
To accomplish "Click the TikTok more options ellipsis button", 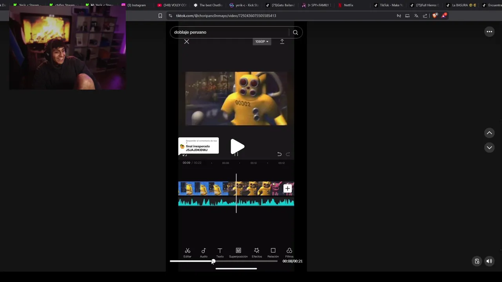I will [489, 32].
